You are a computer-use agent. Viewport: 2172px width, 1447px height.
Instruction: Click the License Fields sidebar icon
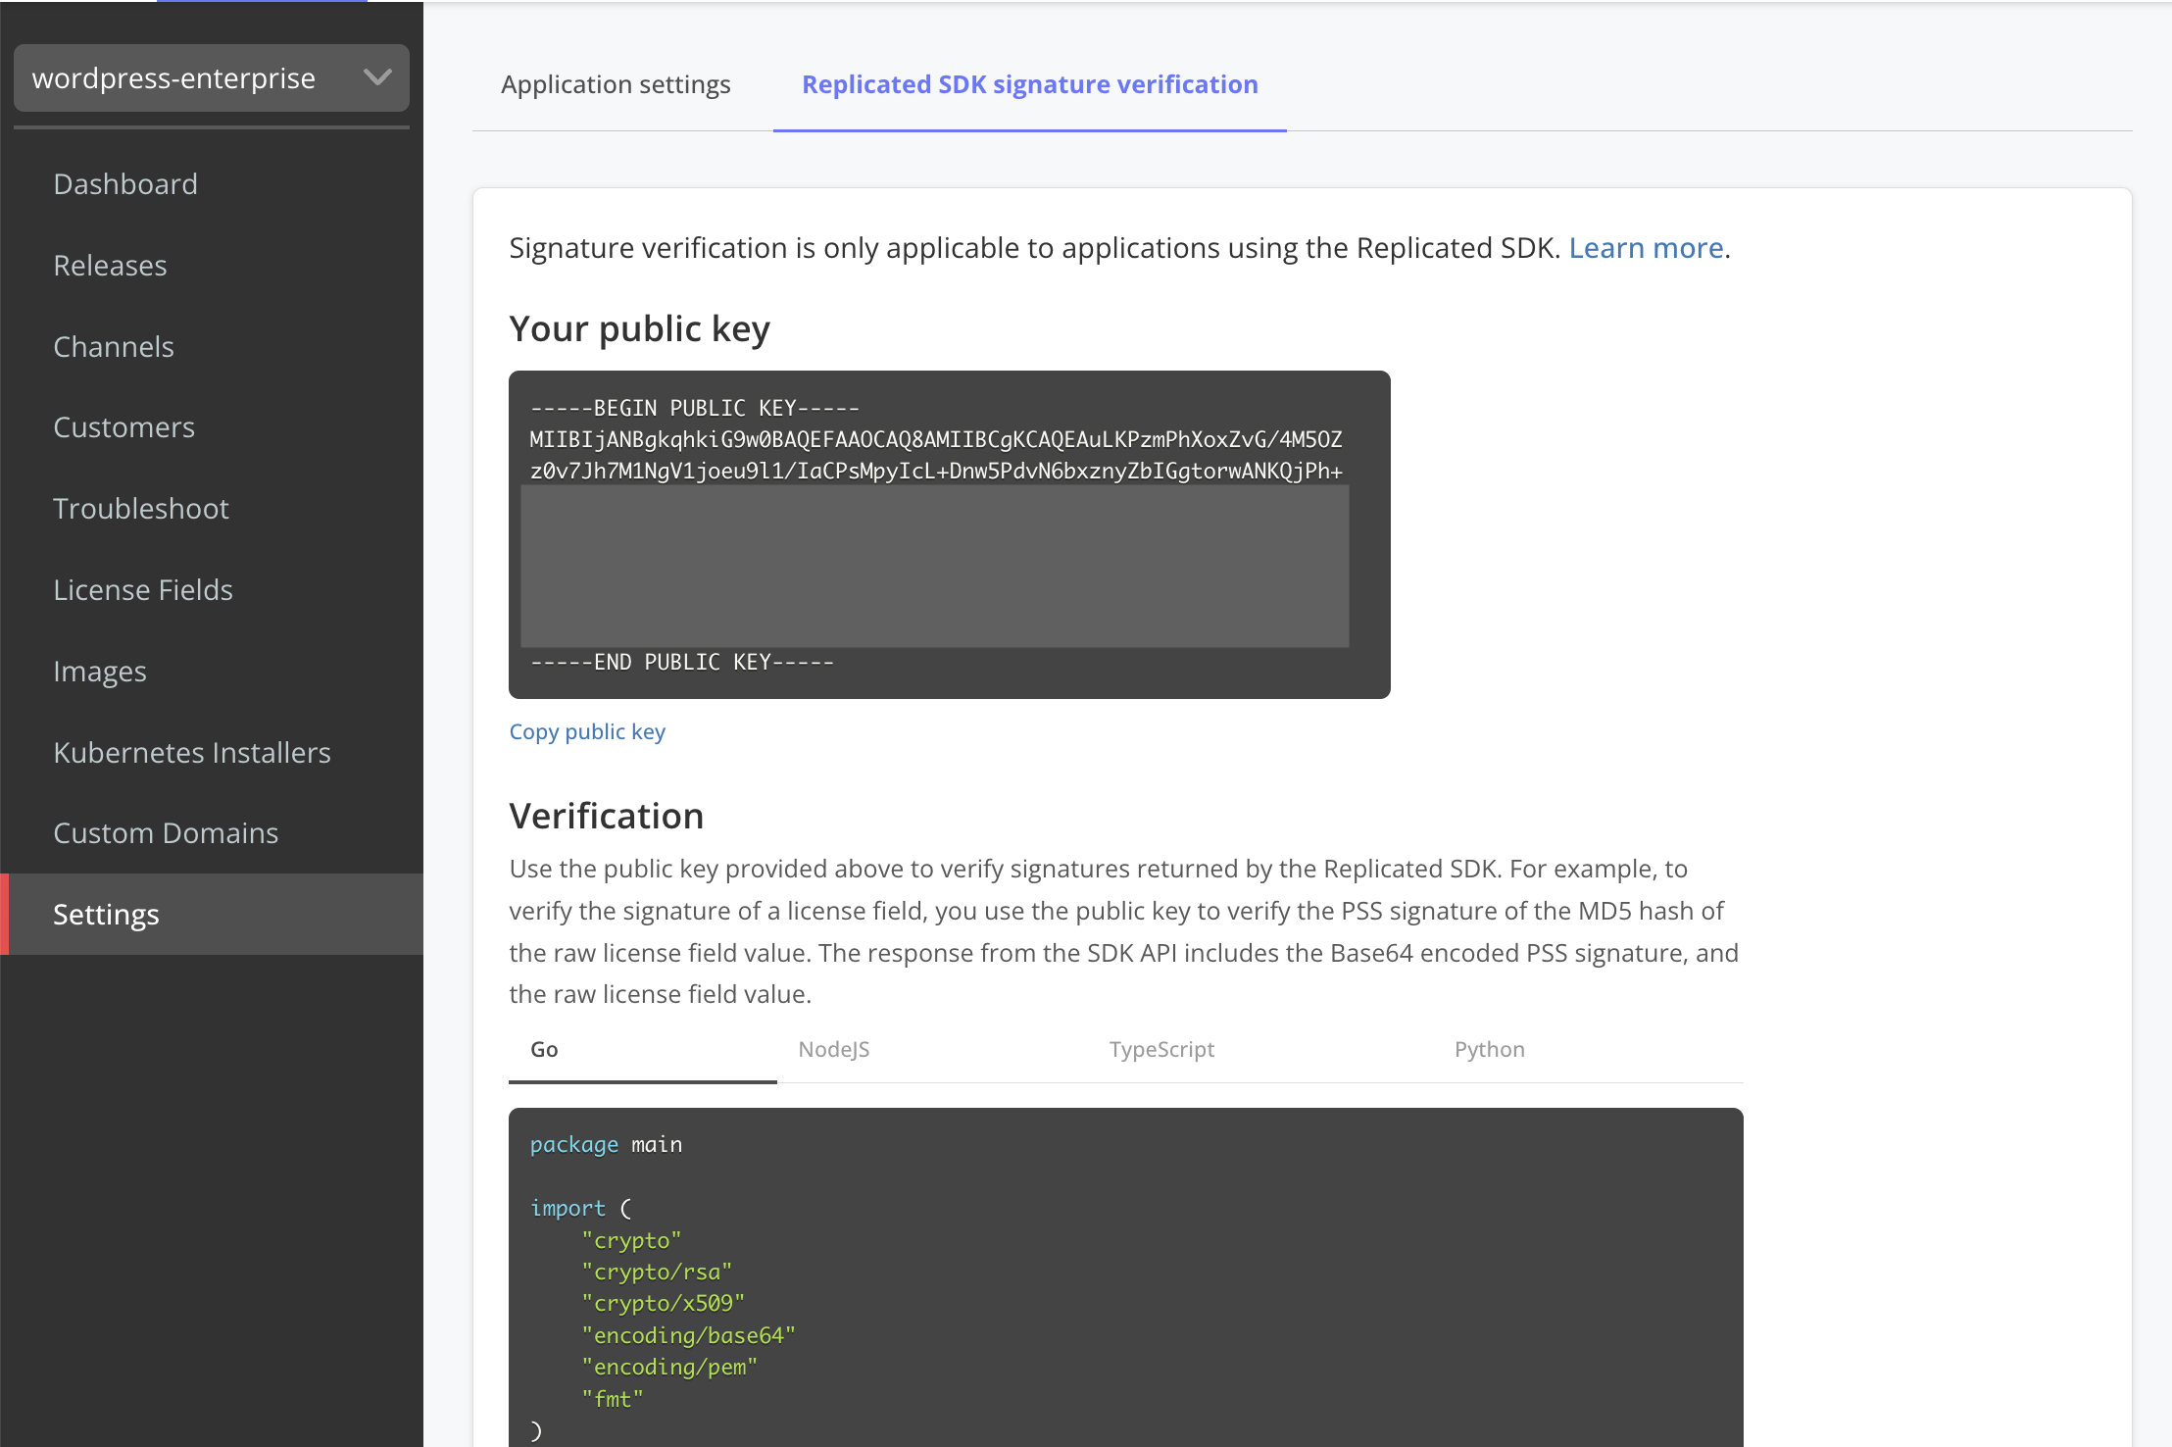point(144,589)
